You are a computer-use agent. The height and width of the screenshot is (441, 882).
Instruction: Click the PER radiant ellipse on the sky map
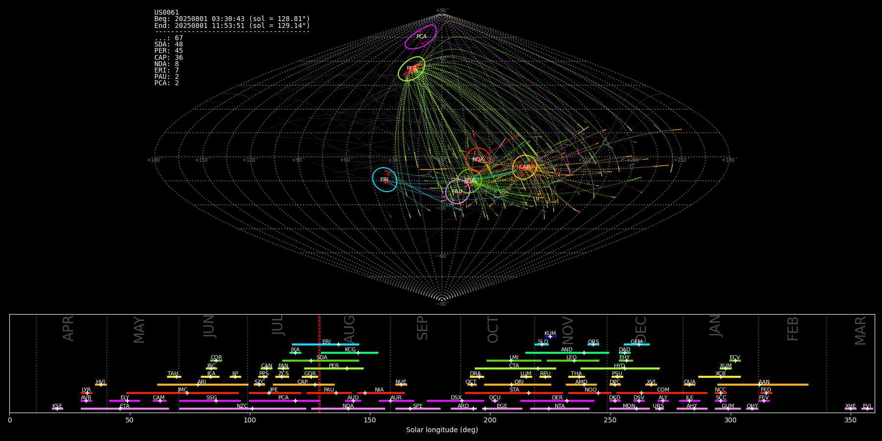[x=411, y=69]
